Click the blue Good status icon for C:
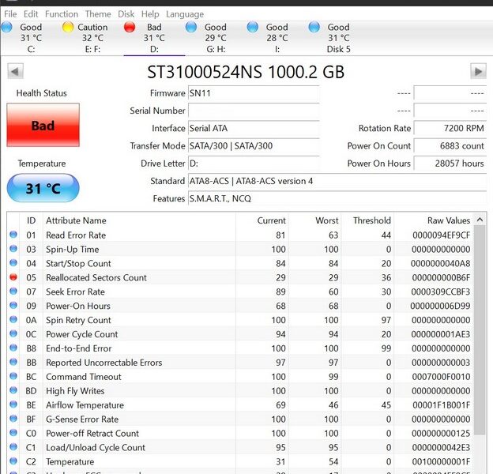The image size is (493, 474). click(x=7, y=28)
